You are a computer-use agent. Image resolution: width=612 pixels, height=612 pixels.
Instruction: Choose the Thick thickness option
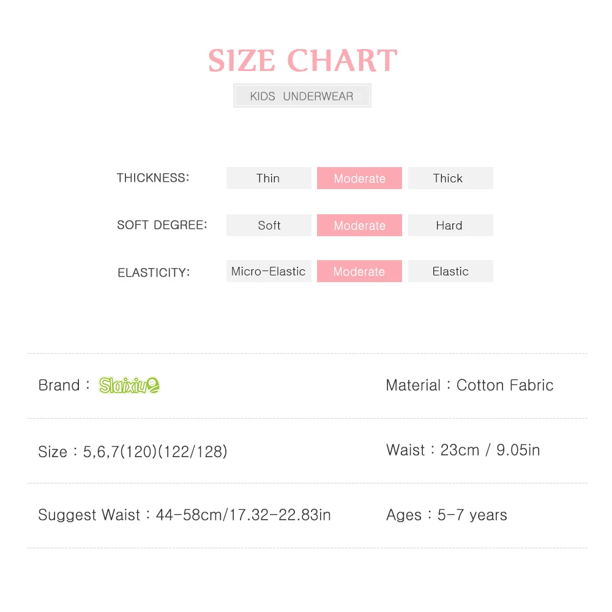click(450, 178)
